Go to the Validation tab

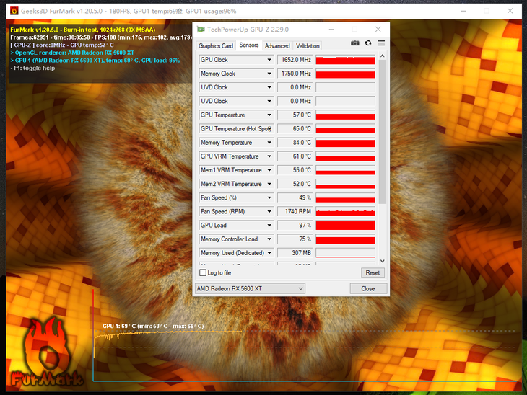(x=308, y=45)
